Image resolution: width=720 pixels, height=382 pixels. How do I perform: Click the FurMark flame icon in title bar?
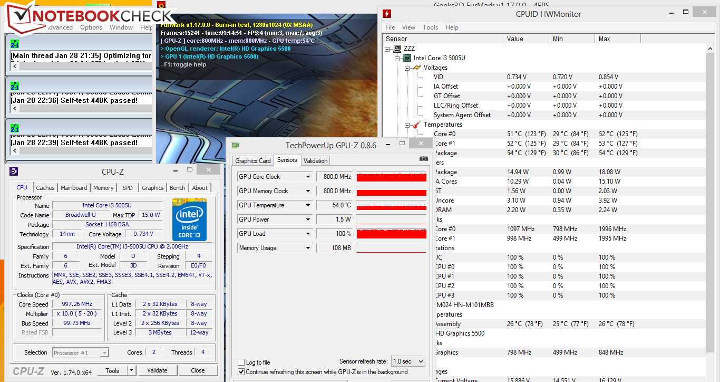[161, 5]
